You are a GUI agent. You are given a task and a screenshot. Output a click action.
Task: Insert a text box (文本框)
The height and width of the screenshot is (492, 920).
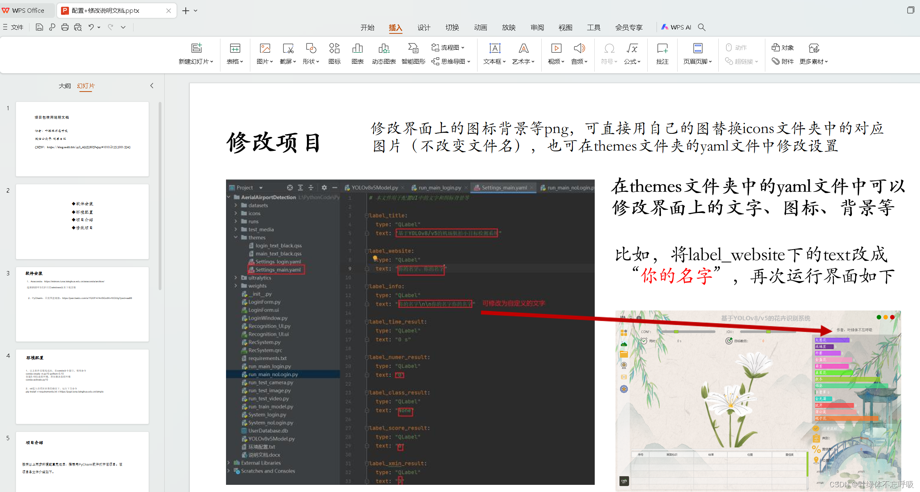(x=494, y=49)
